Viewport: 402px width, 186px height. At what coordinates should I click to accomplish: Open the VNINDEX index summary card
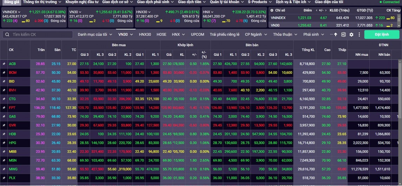34,16
